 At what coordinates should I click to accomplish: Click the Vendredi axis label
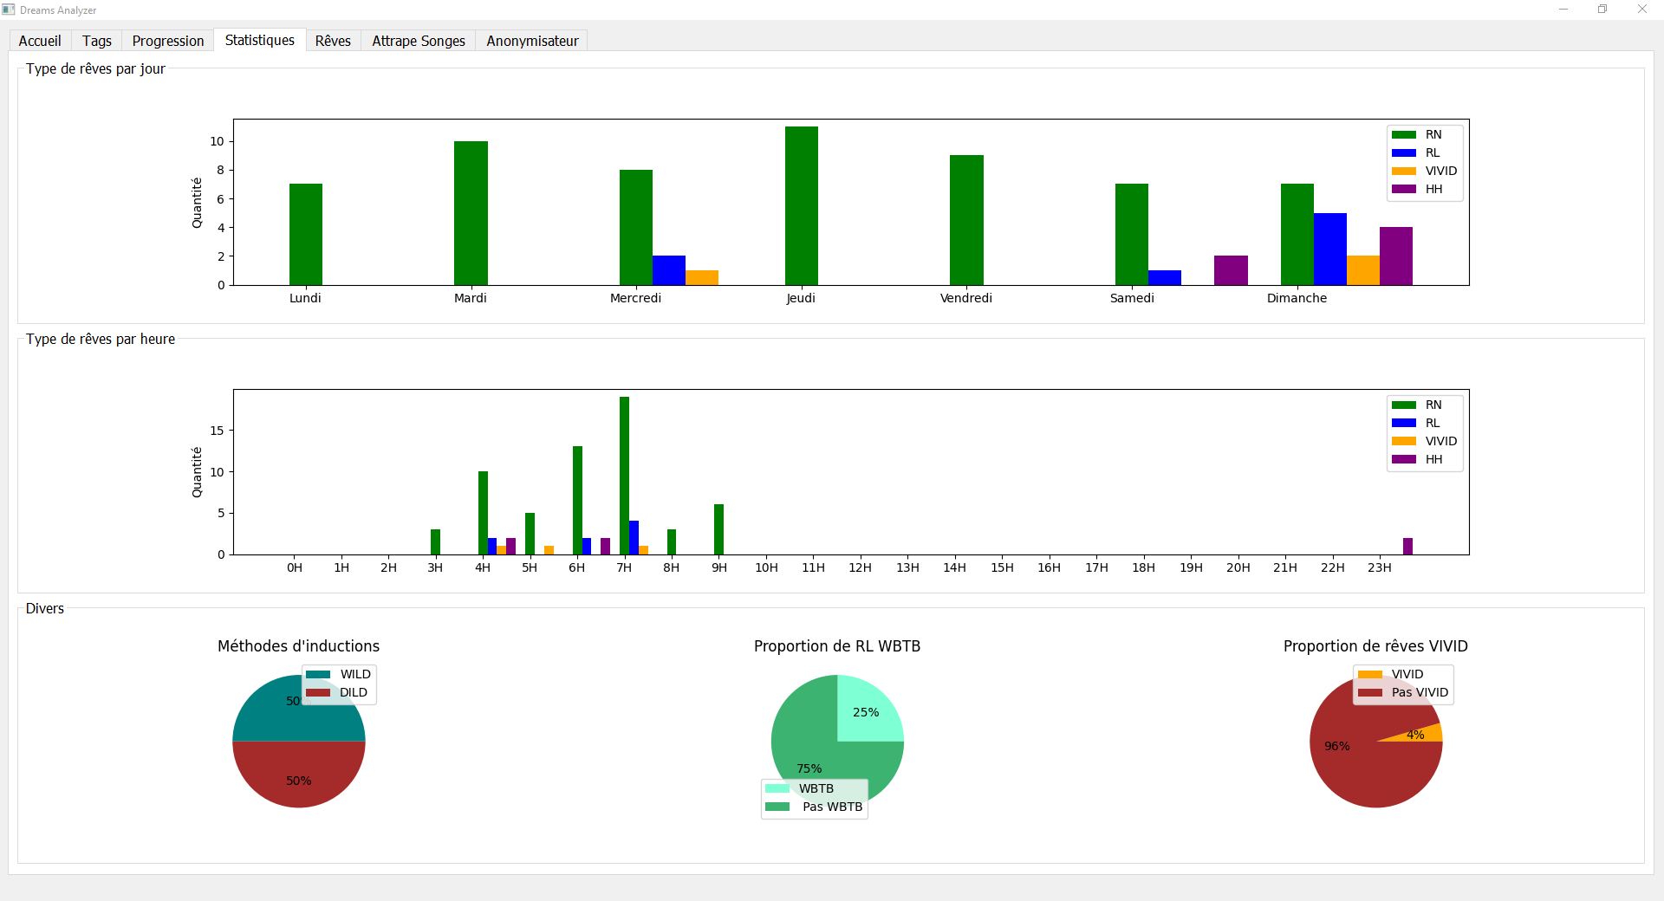click(966, 298)
